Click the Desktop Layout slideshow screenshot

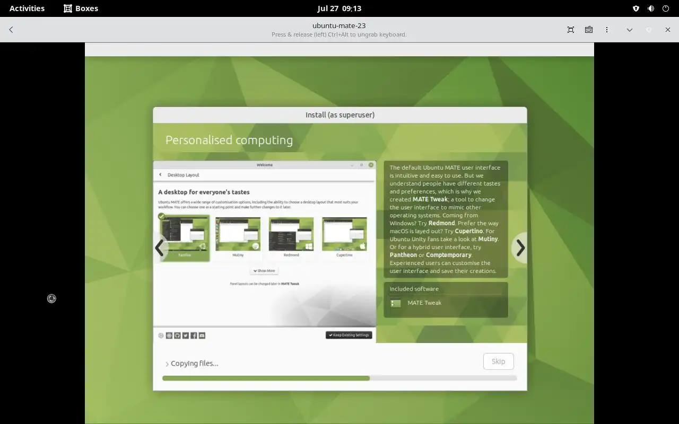coord(265,252)
